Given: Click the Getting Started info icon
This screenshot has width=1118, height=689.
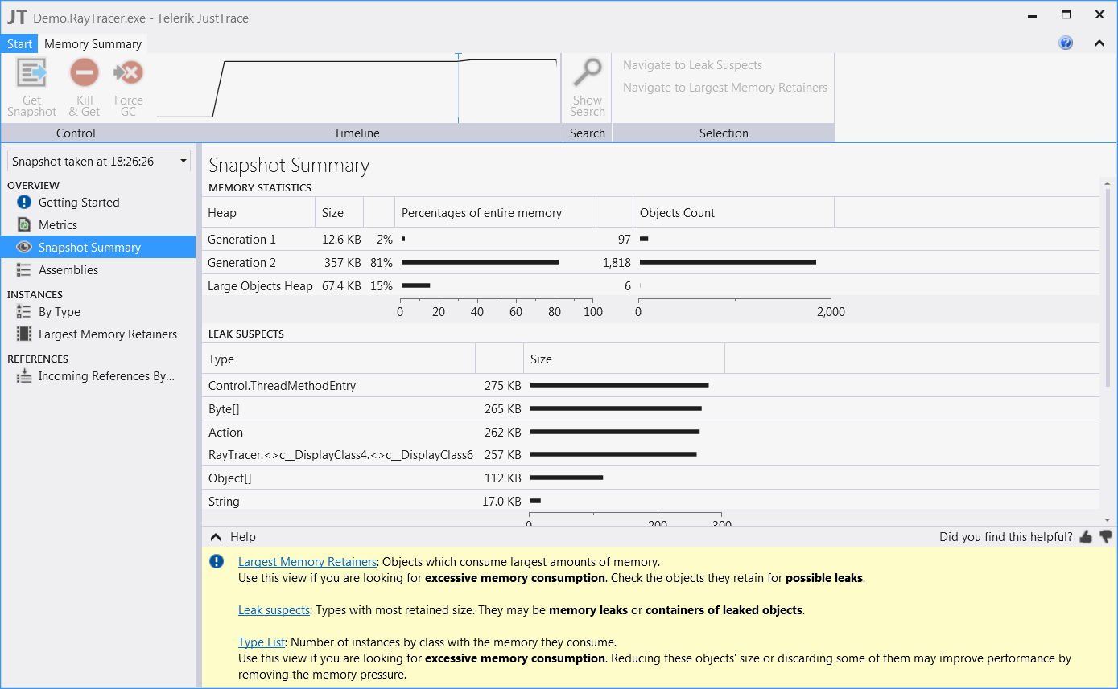Looking at the screenshot, I should [24, 203].
